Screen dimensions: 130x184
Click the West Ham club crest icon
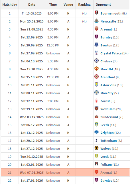(x=96, y=109)
